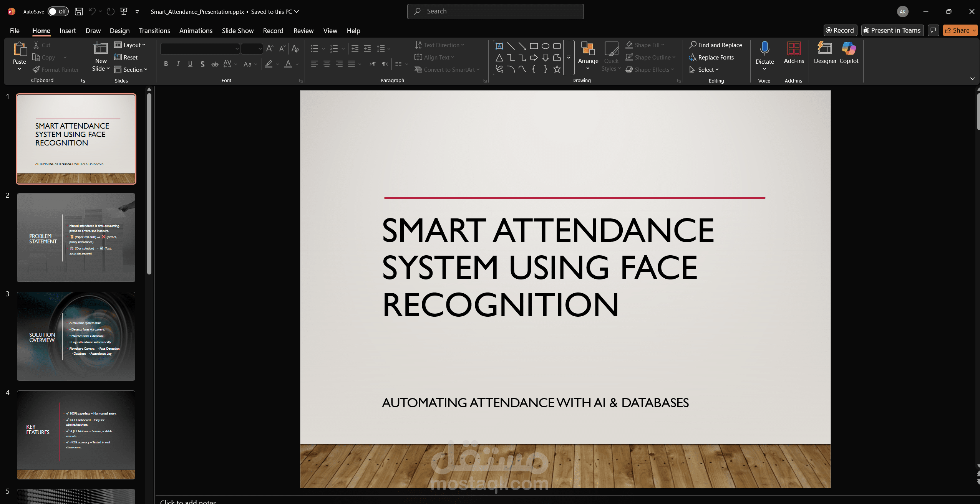Toggle italic formatting
Viewport: 980px width, 504px height.
point(178,64)
